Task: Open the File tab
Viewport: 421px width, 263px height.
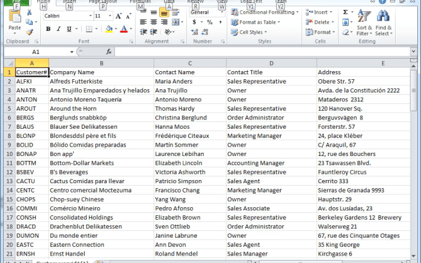Action: [x=17, y=2]
